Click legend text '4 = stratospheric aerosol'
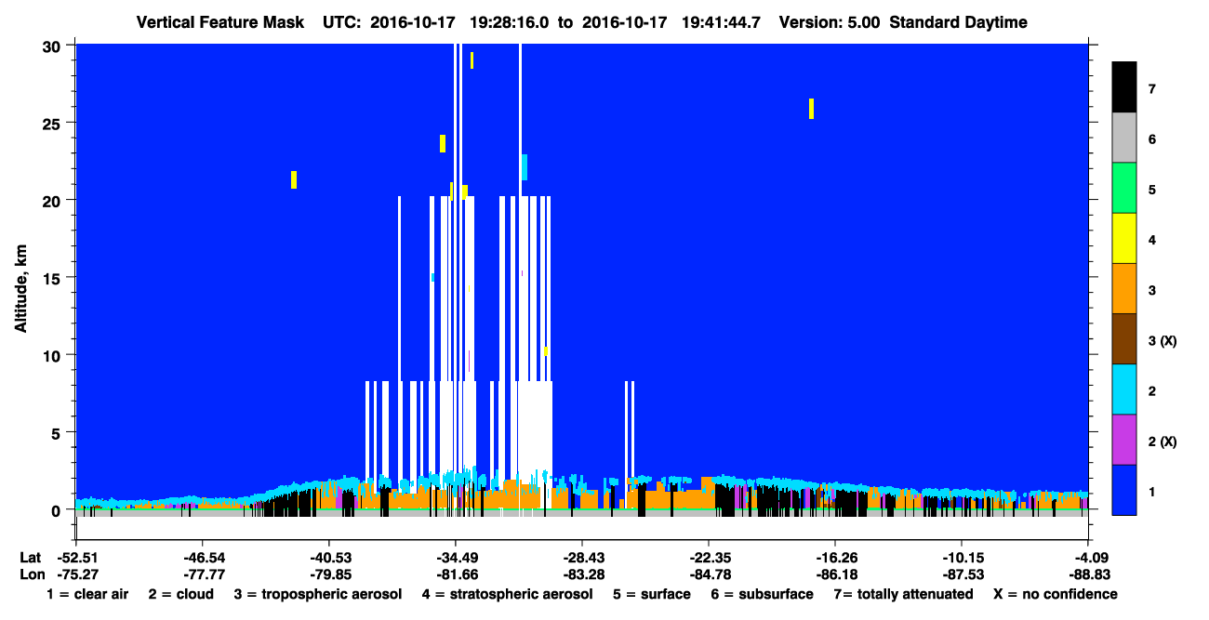Image resolution: width=1209 pixels, height=620 pixels. (x=507, y=594)
